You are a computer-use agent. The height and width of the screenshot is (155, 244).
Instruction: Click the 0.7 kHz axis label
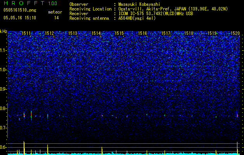coord(3,128)
